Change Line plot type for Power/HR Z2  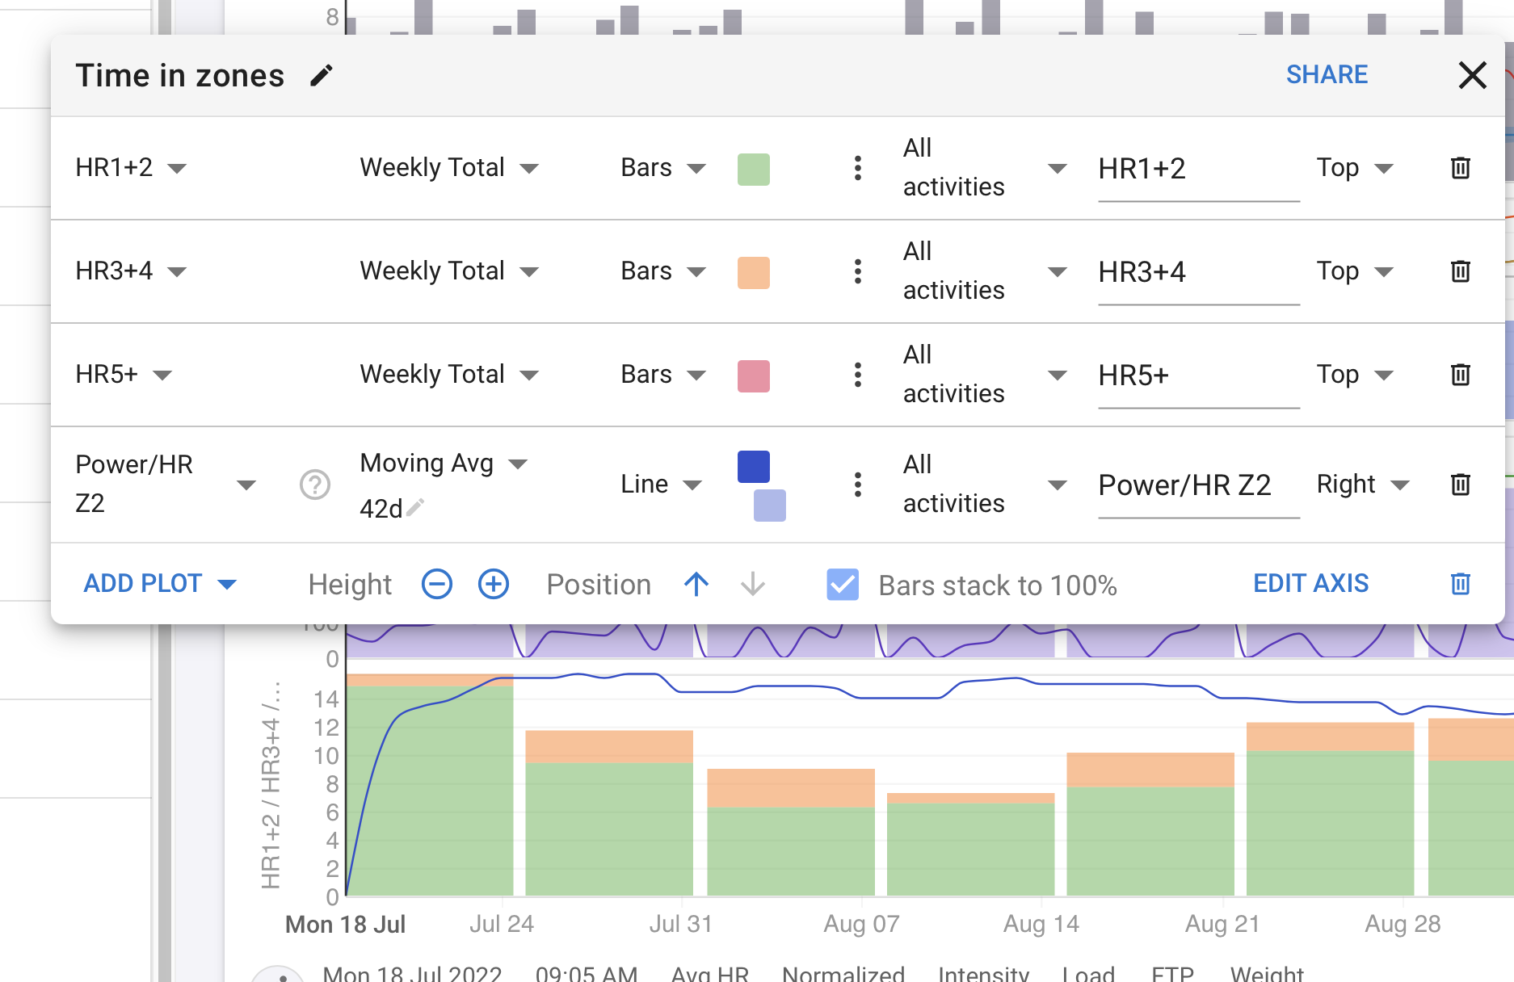pos(660,485)
